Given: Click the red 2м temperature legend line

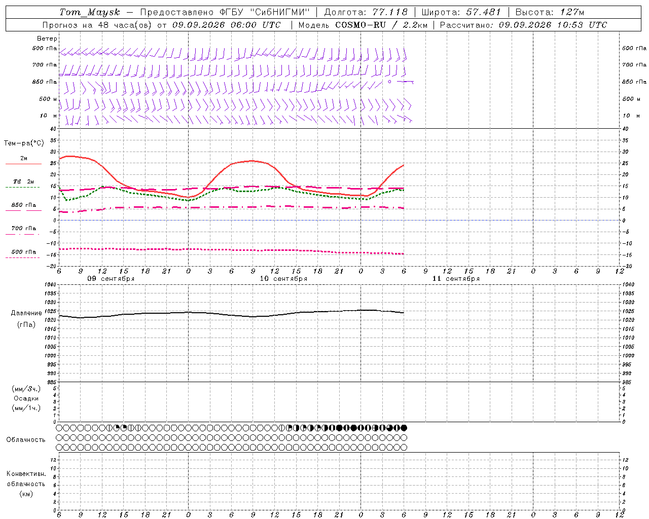Looking at the screenshot, I should click(23, 164).
